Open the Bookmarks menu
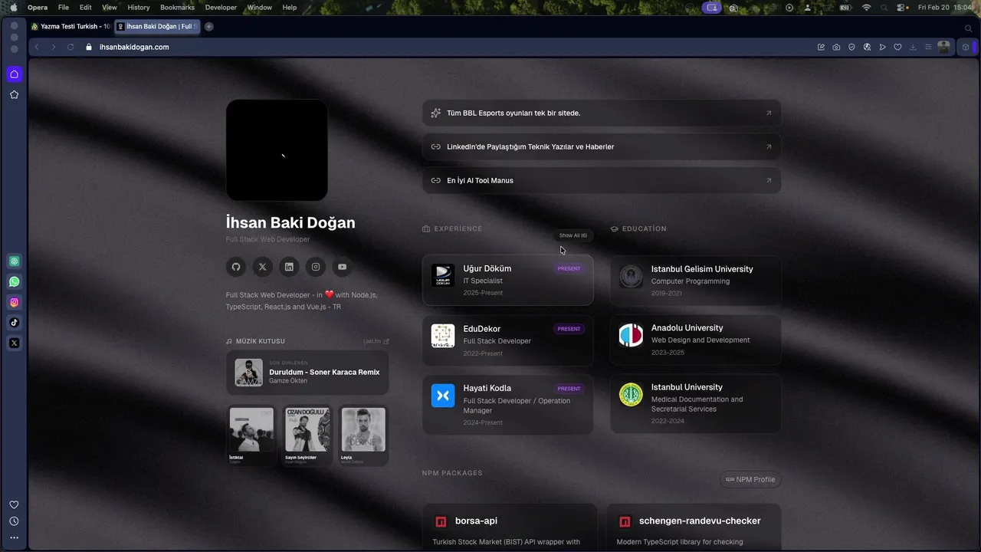 177,7
